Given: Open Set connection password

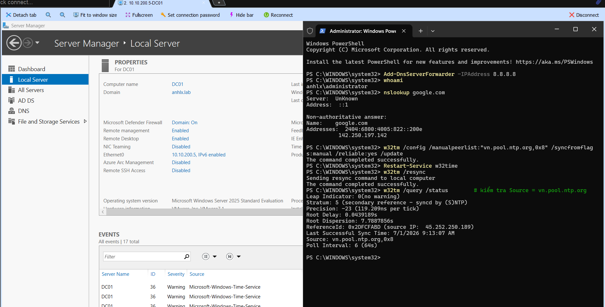Looking at the screenshot, I should (190, 15).
